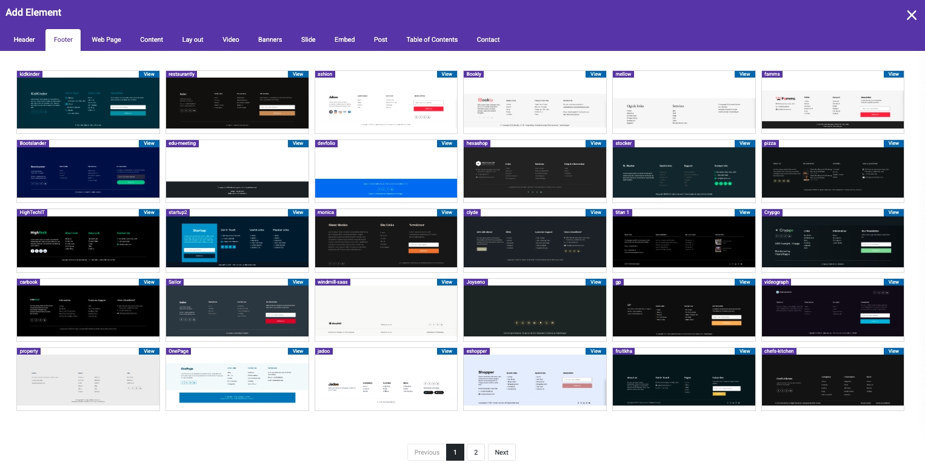Click the Next pagination button
The width and height of the screenshot is (925, 471).
click(501, 452)
